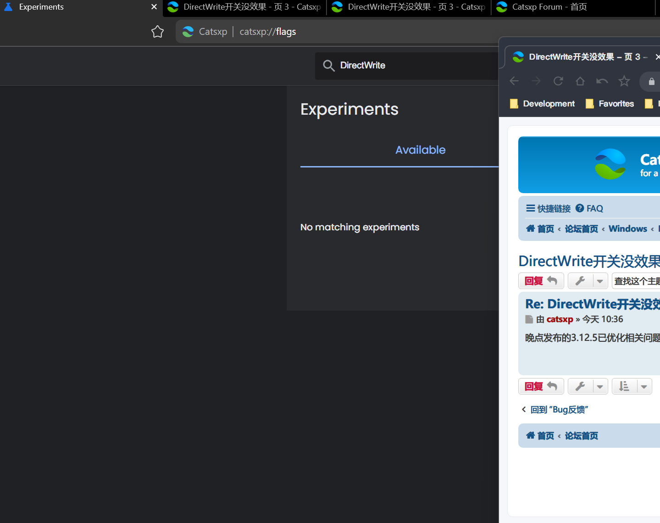Go to 论坛首页 in top breadcrumb

click(581, 229)
